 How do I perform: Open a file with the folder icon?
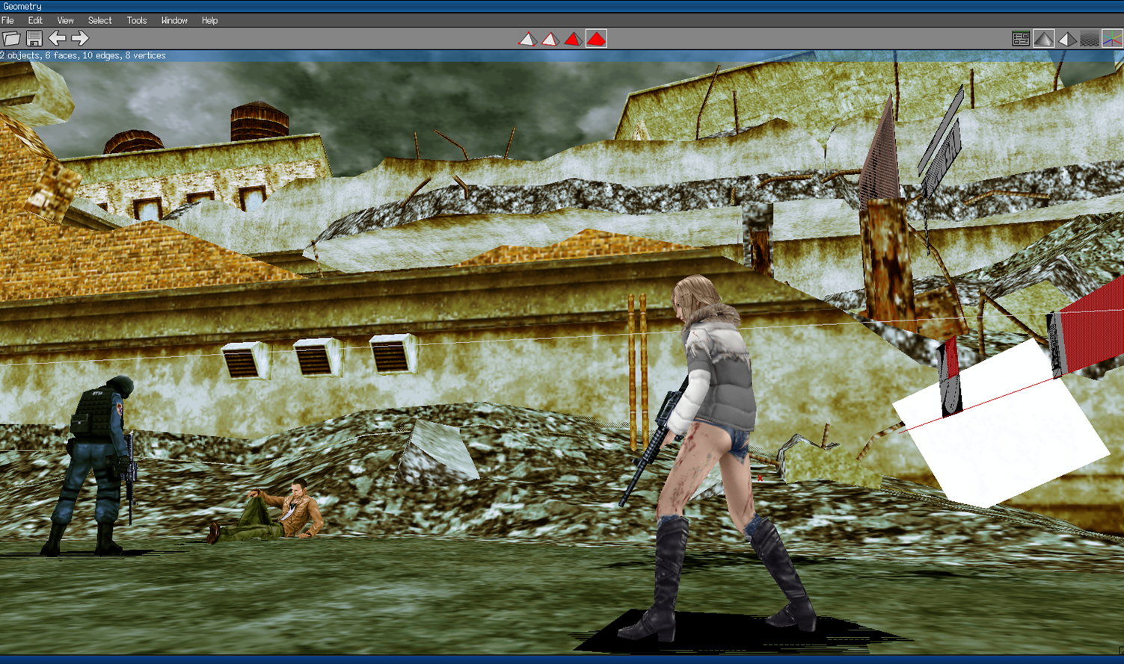[11, 38]
